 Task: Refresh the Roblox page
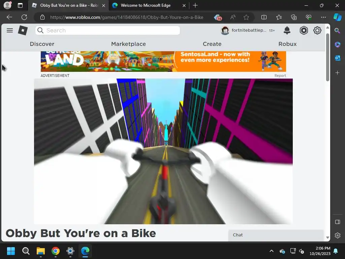[x=24, y=17]
